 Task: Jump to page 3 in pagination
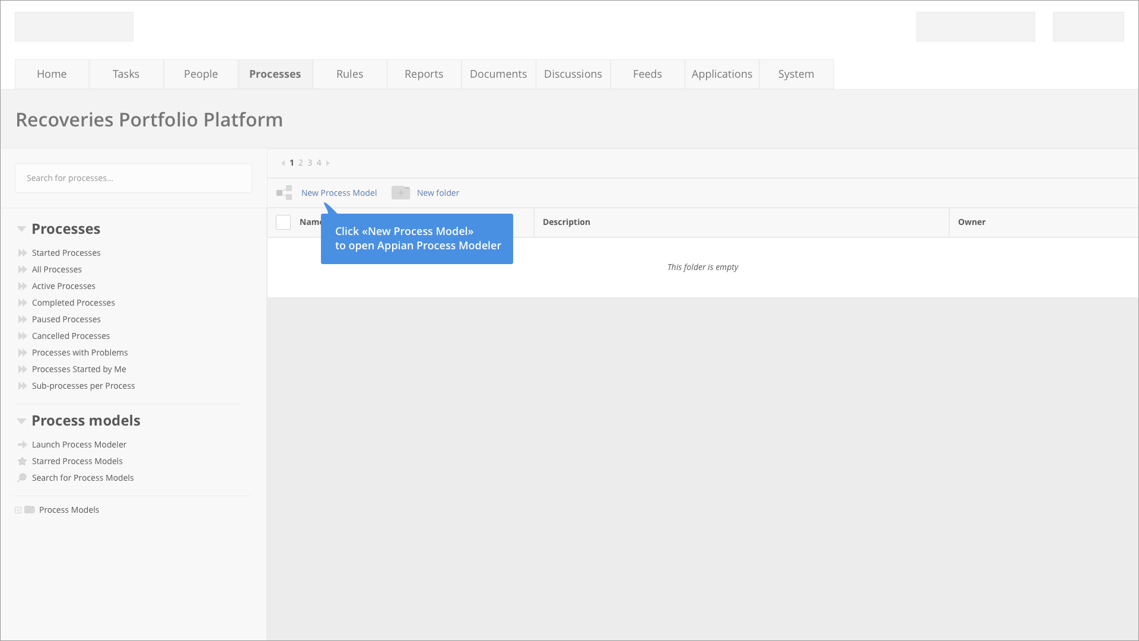click(x=310, y=163)
